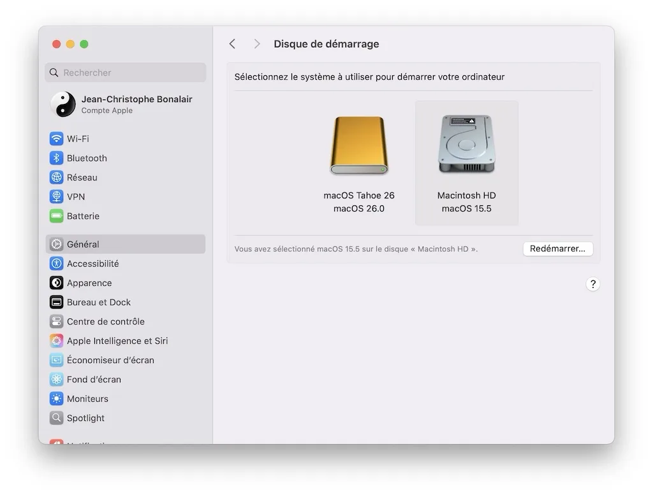653x495 pixels.
Task: Open the Apparence settings section
Action: click(x=89, y=283)
